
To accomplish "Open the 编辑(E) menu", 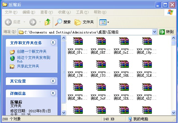I will (x=29, y=12).
